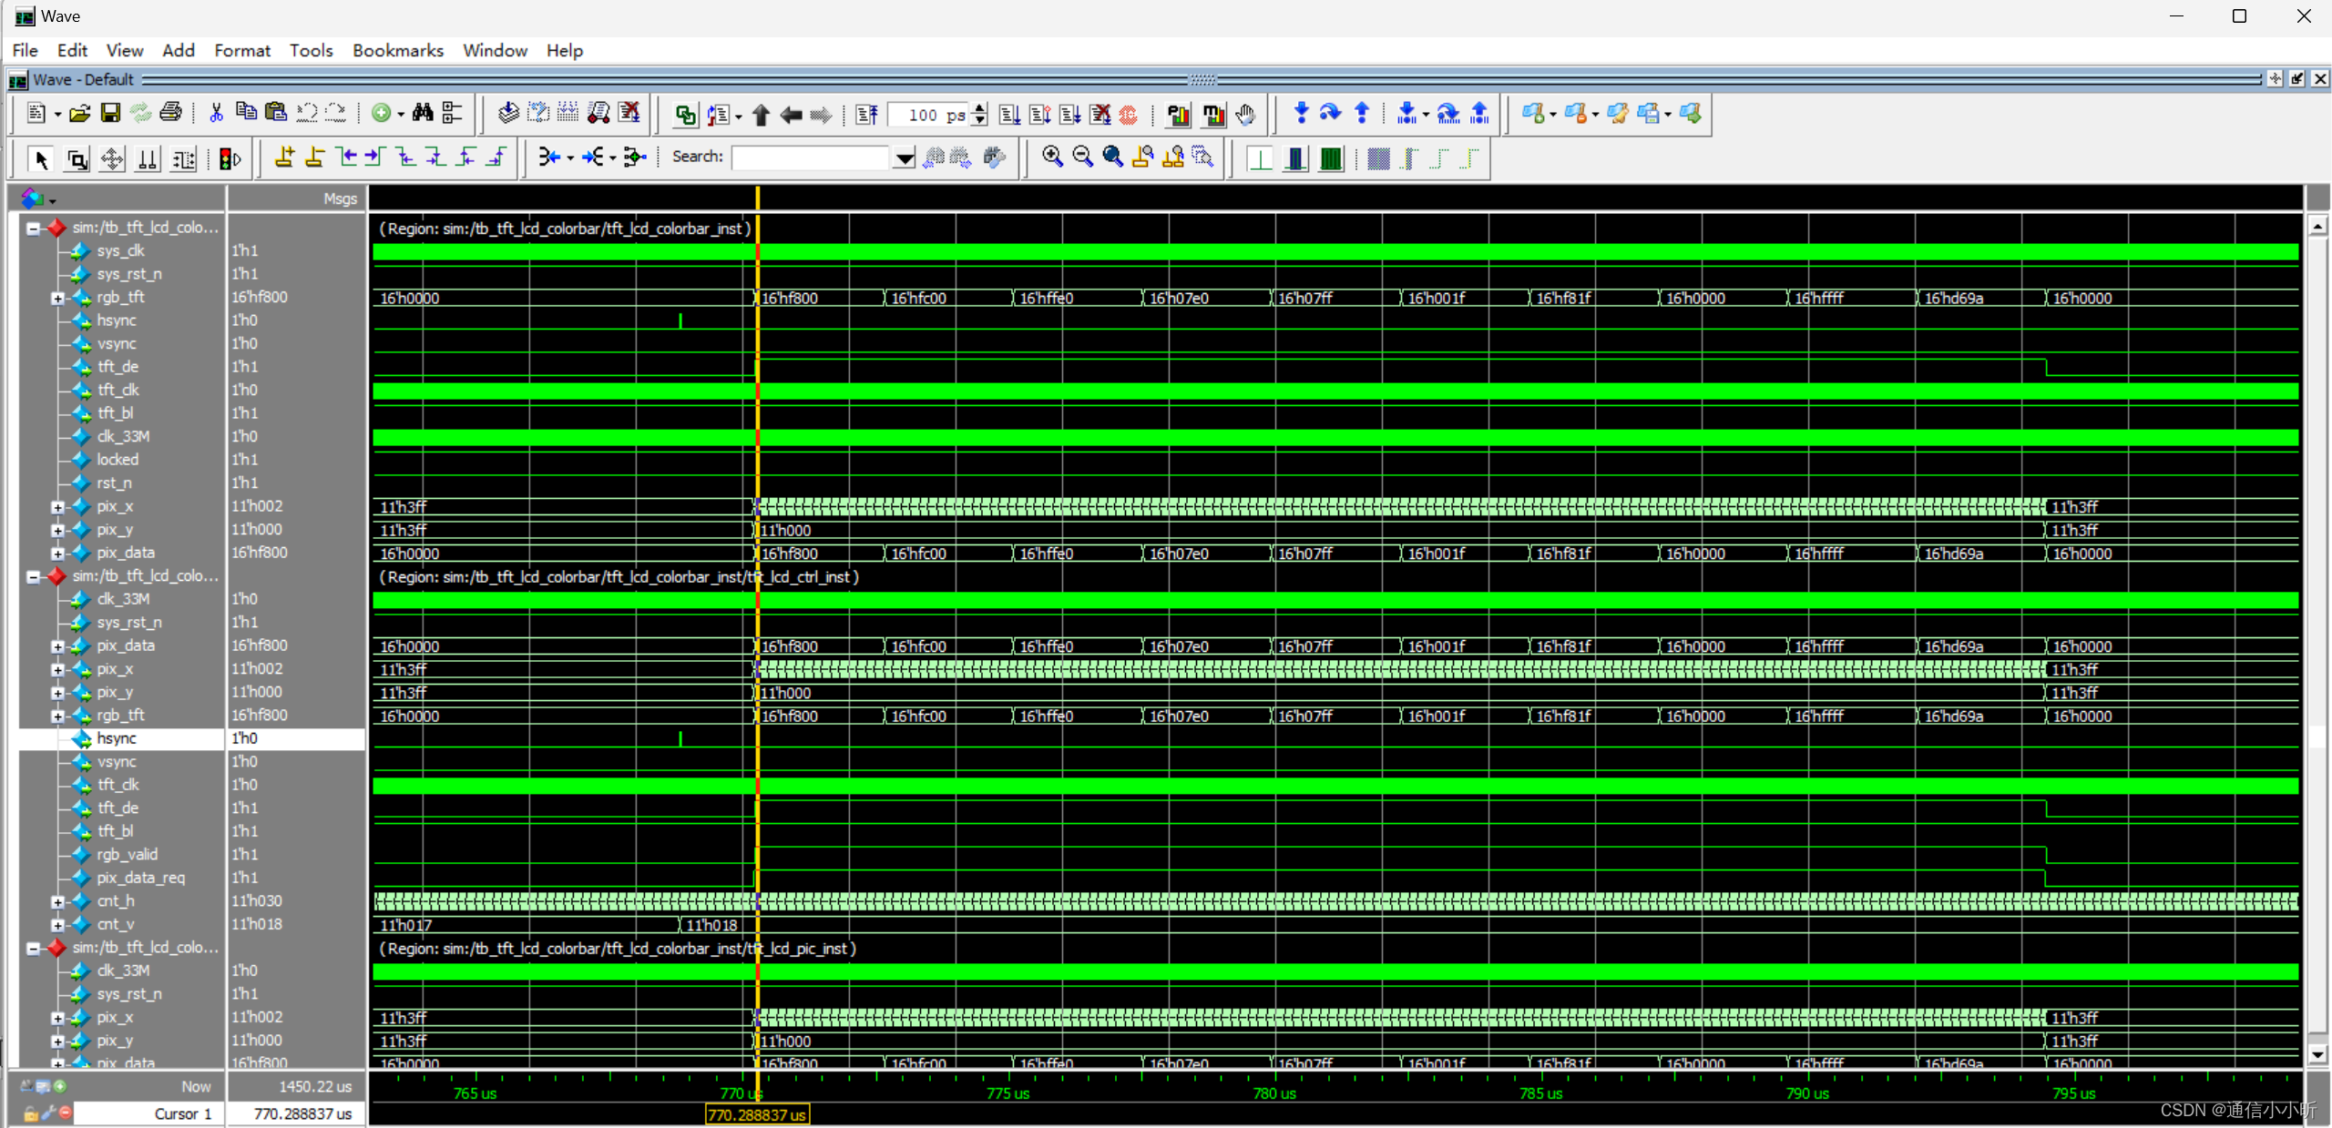Click the Zoom Full blue magnifier
This screenshot has width=2332, height=1128.
pos(1112,158)
